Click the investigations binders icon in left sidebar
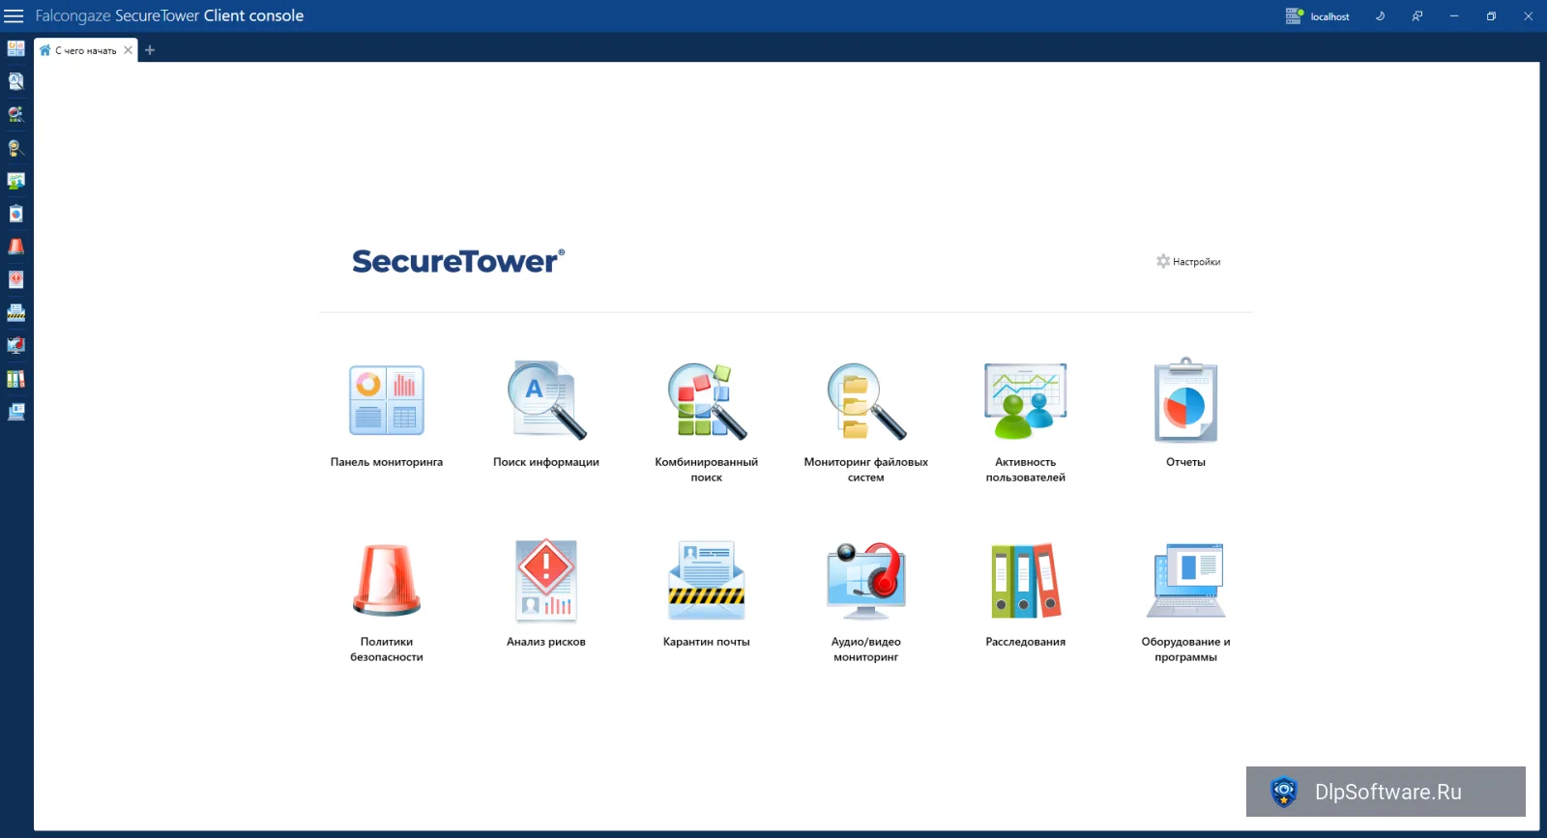Screen dimensions: 1547x838 click(16, 379)
